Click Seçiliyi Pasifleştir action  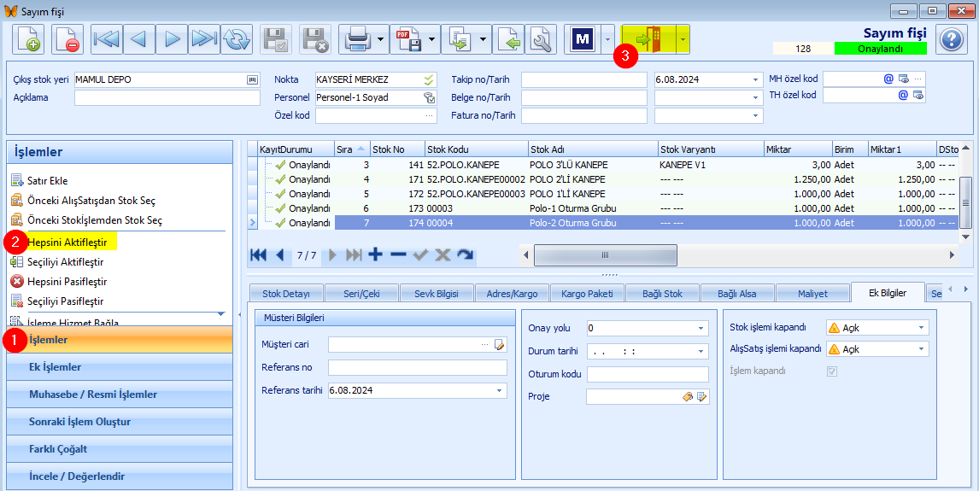pos(66,301)
